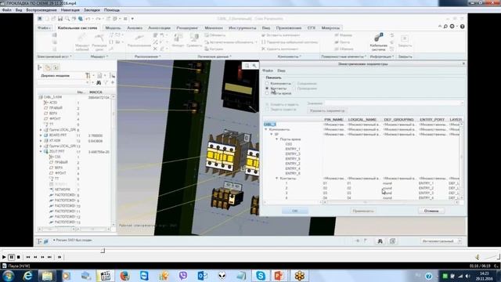Screen dimensions: 501x282
Task: Click the Pause button in the player
Action: pyautogui.click(x=11, y=257)
